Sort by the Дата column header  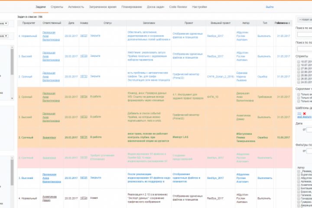pyautogui.click(x=71, y=23)
